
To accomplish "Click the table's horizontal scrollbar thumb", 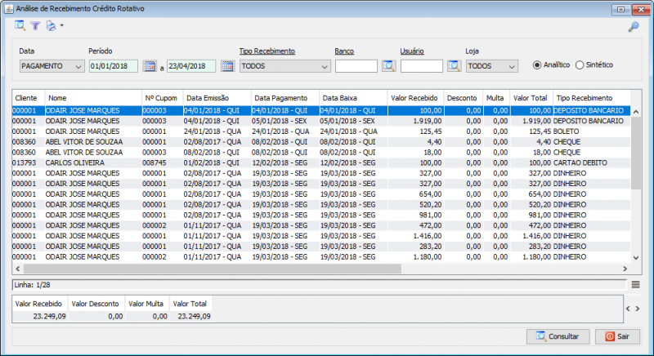I will (x=212, y=269).
